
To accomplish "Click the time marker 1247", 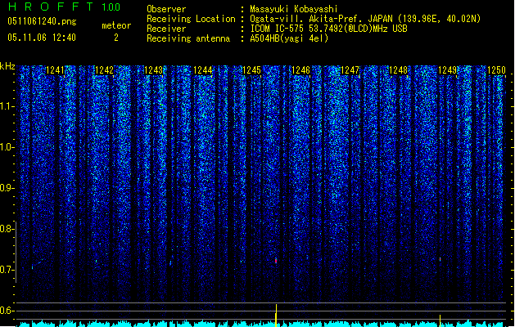I will tap(350, 70).
